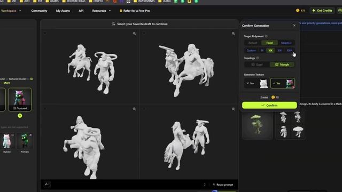
Task: Open the four mushroom drafts thumbnail
Action: click(x=291, y=124)
